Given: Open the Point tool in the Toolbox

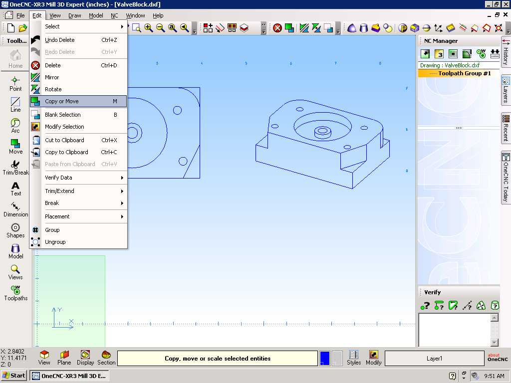Looking at the screenshot, I should 15,84.
